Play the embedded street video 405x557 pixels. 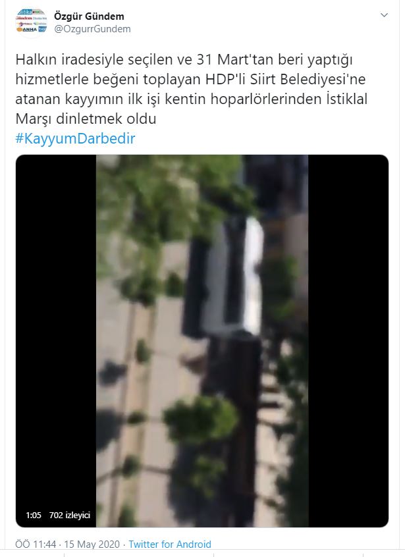(x=202, y=341)
